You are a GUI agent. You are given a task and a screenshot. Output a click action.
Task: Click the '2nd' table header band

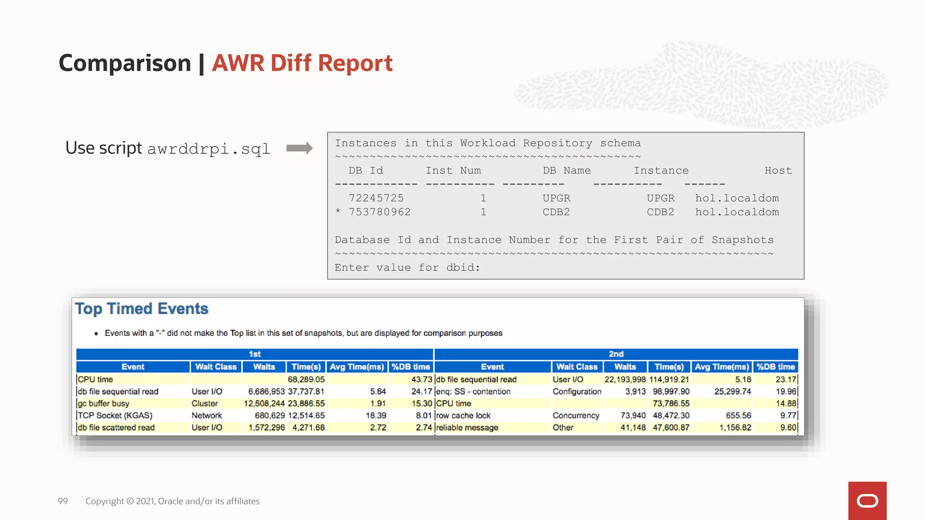click(616, 354)
